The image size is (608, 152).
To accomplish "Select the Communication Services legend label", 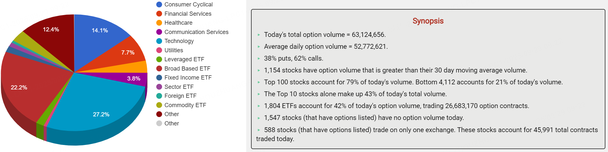I will point(196,32).
